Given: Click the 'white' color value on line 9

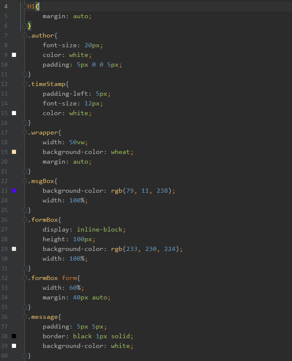Looking at the screenshot, I should coord(78,55).
